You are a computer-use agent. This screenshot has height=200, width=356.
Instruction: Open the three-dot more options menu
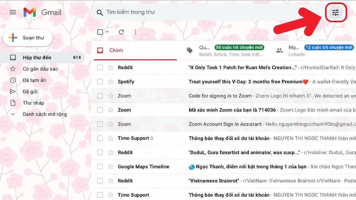(136, 32)
